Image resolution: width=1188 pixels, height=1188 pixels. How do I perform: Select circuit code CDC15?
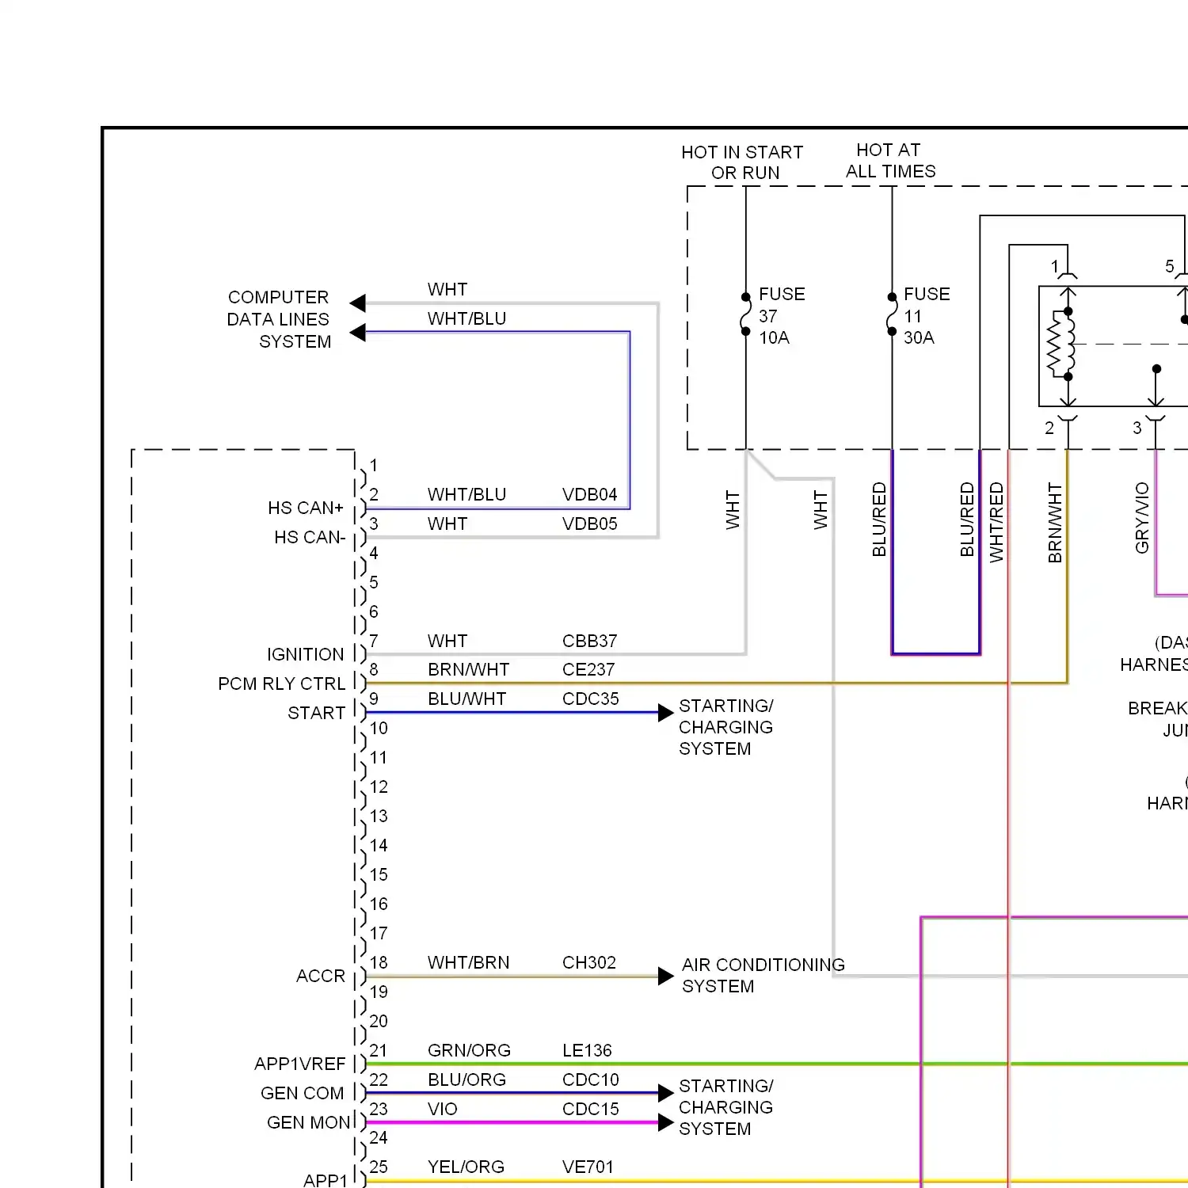pos(590,1110)
